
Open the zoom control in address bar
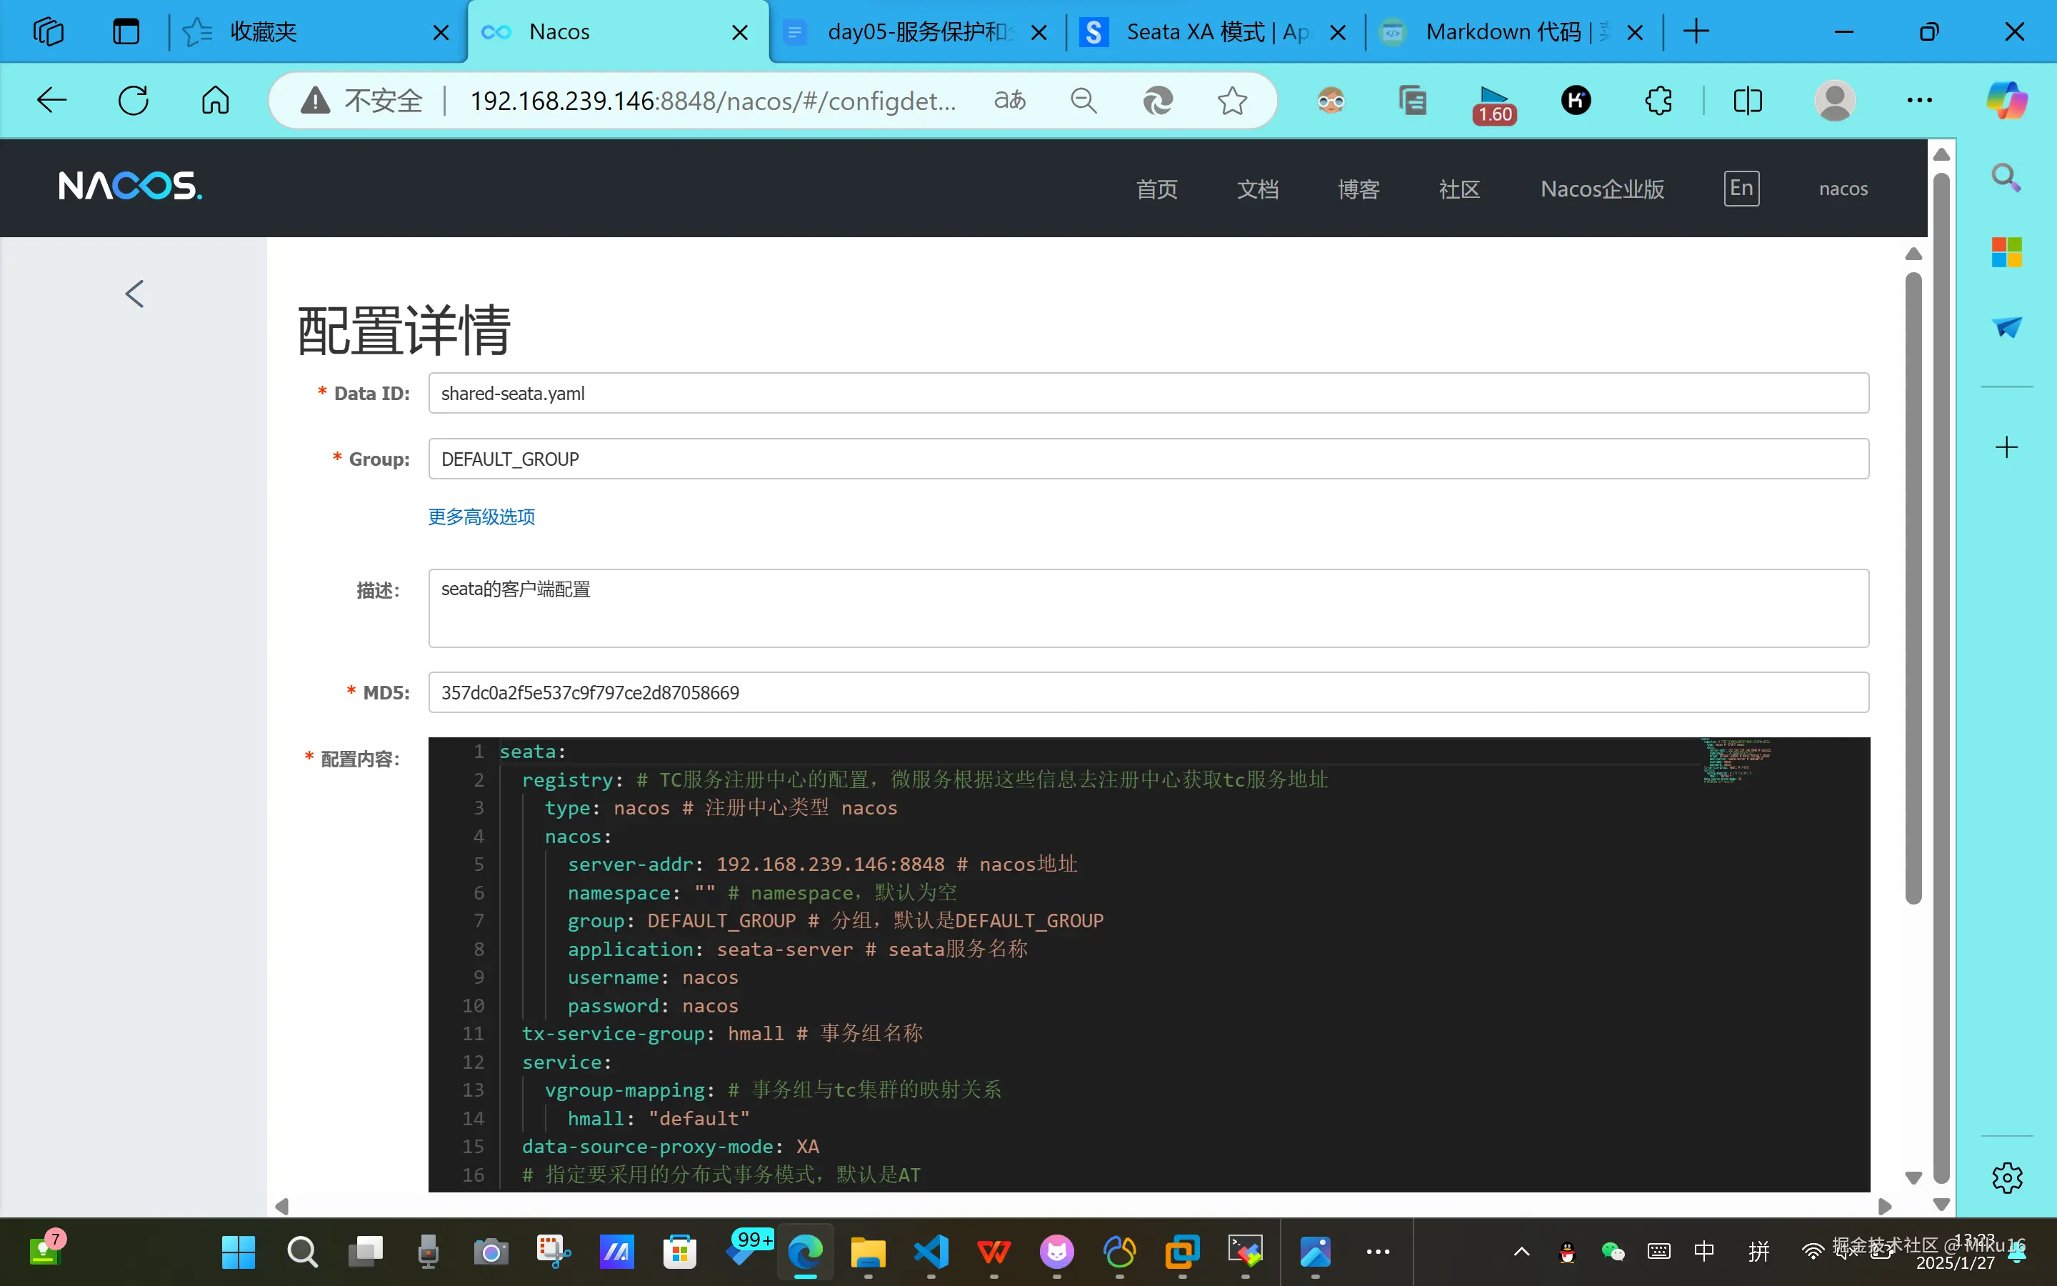pos(1083,100)
